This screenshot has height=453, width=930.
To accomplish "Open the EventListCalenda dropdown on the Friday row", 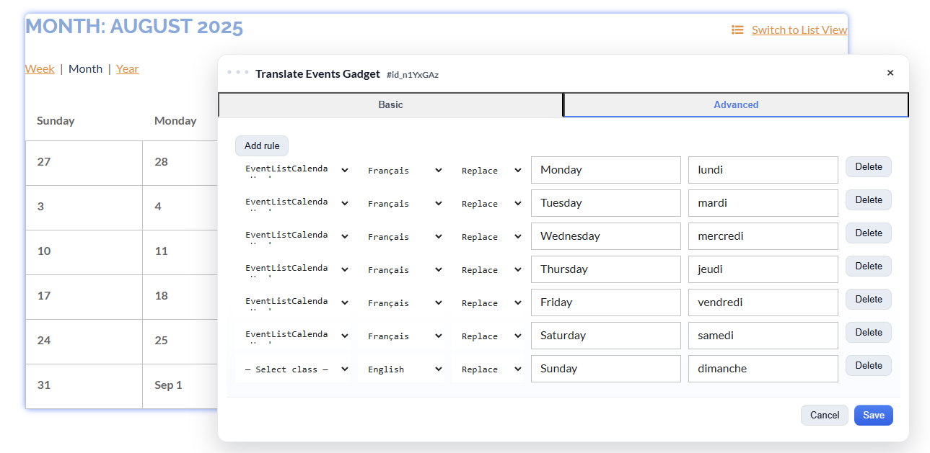I will [296, 302].
